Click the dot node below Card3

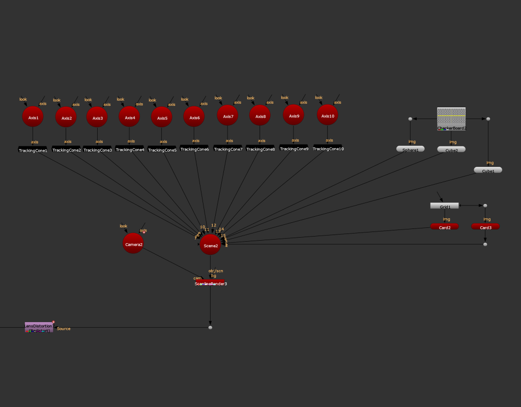pyautogui.click(x=485, y=245)
